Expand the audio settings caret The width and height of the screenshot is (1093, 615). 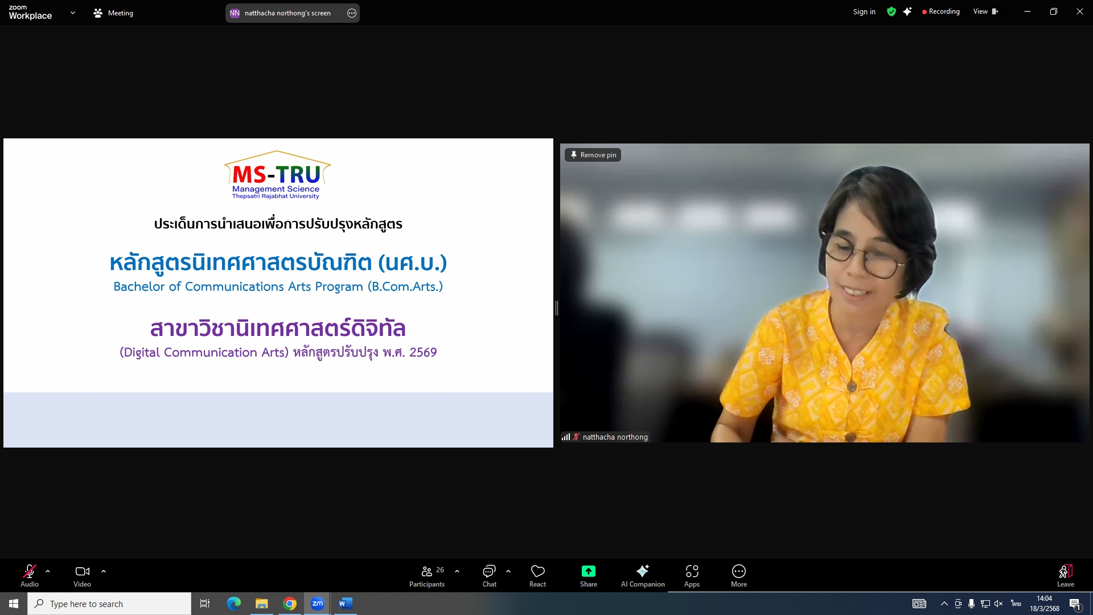[48, 571]
